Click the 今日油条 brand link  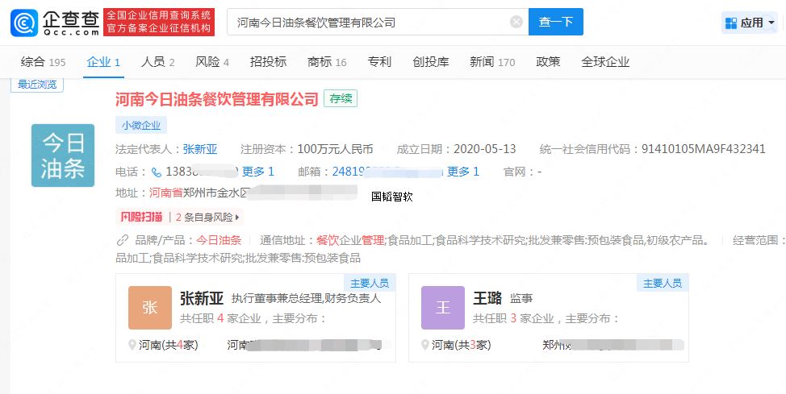219,240
